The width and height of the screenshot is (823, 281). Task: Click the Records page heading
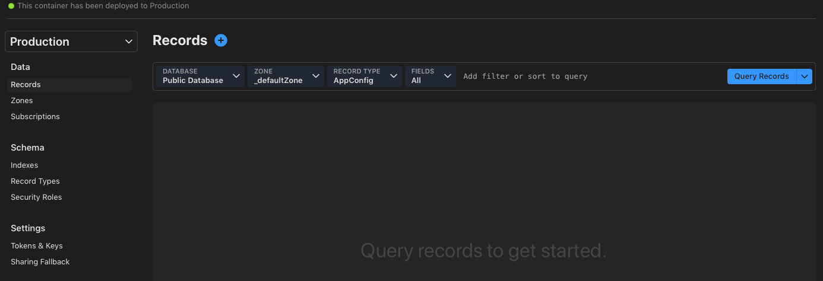click(180, 40)
